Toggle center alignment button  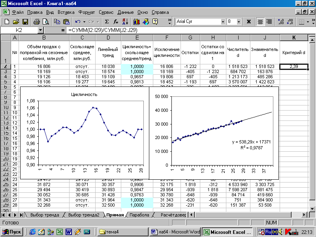pos(260,22)
